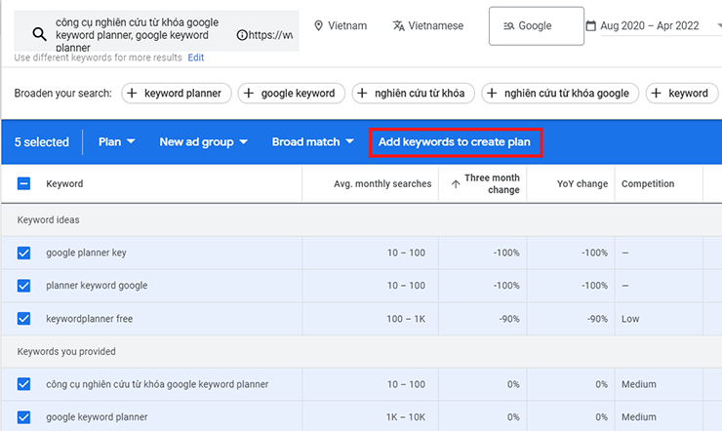Click the 'planner keyword google' keyword text

(97, 286)
